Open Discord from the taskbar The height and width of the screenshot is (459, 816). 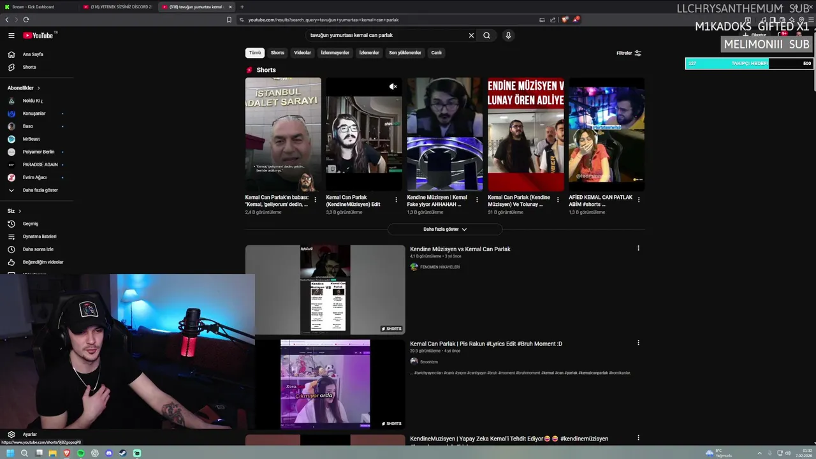point(109,453)
